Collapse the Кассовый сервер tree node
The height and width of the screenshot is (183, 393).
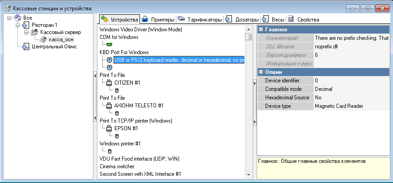[26, 32]
